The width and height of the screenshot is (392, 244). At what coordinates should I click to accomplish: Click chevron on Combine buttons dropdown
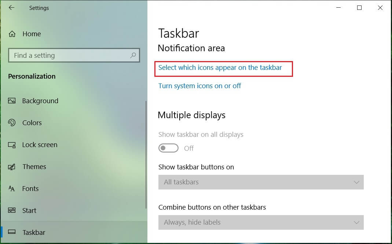(x=356, y=222)
